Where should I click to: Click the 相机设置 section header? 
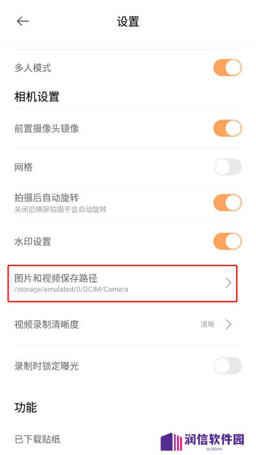click(x=37, y=97)
